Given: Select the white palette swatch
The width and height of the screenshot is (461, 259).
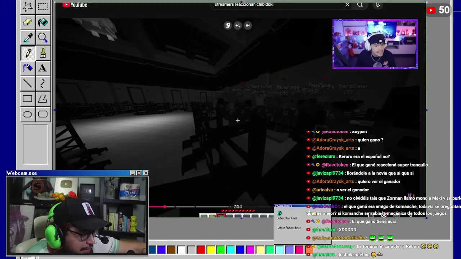Looking at the screenshot, I should (181, 250).
